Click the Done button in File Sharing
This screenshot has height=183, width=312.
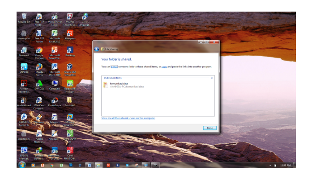209,128
